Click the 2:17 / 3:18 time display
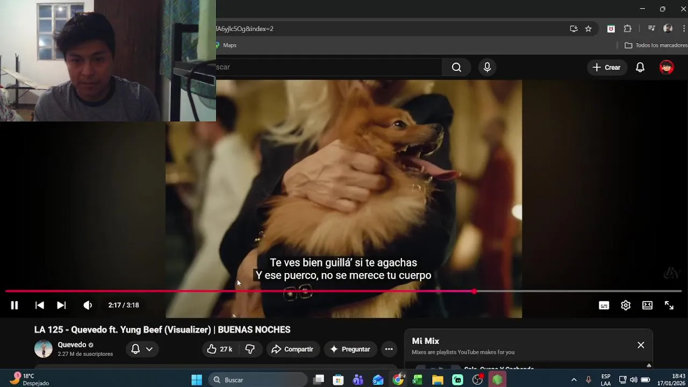This screenshot has height=387, width=688. (124, 305)
